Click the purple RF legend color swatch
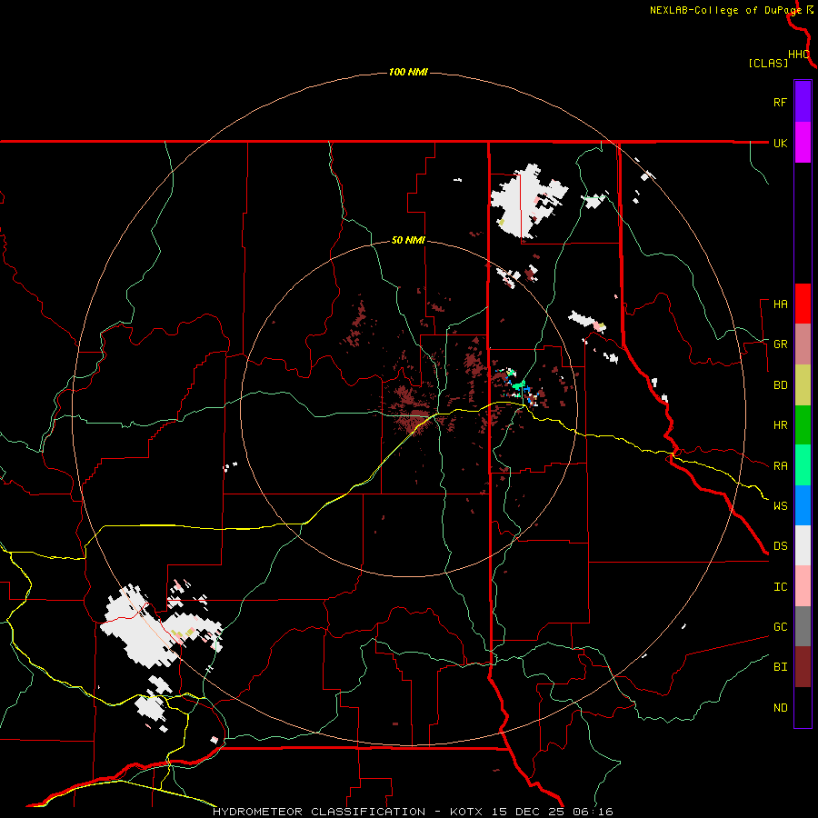The image size is (818, 818). (x=803, y=102)
